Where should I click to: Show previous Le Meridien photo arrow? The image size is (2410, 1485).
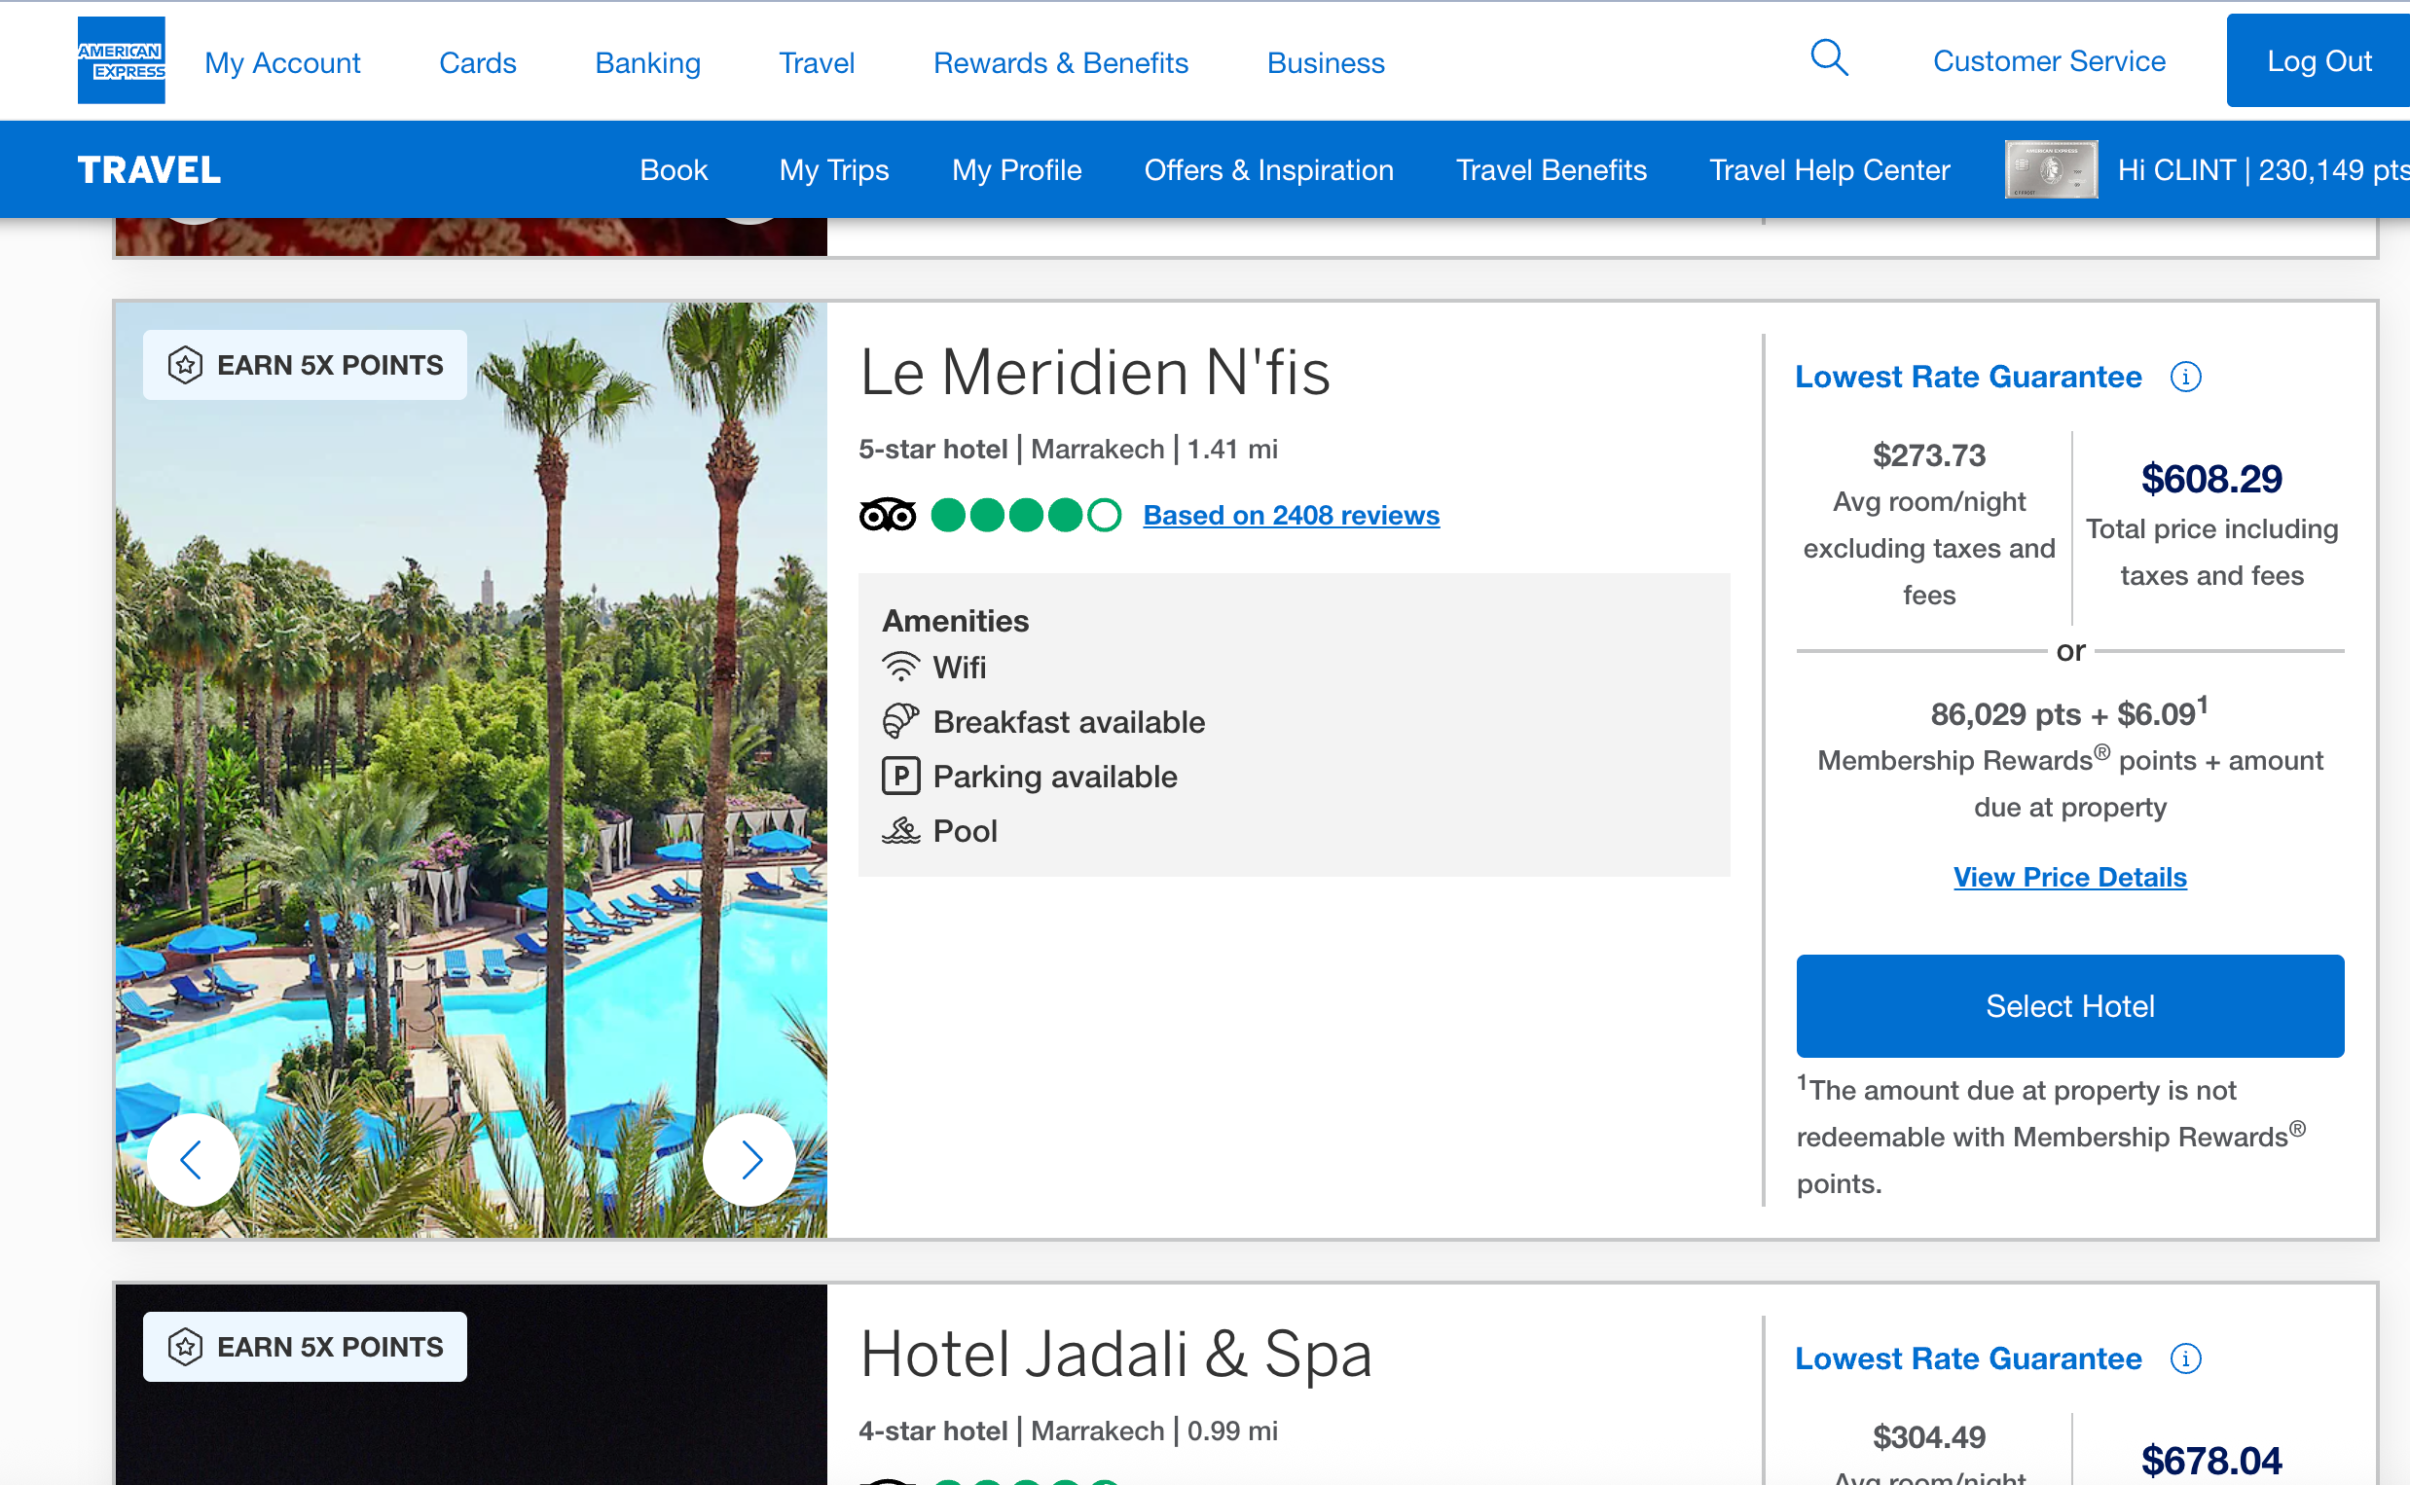pyautogui.click(x=193, y=1160)
